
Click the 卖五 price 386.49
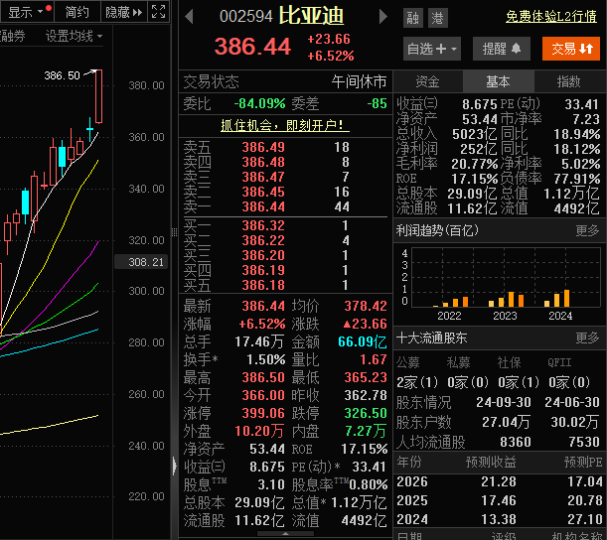point(263,147)
